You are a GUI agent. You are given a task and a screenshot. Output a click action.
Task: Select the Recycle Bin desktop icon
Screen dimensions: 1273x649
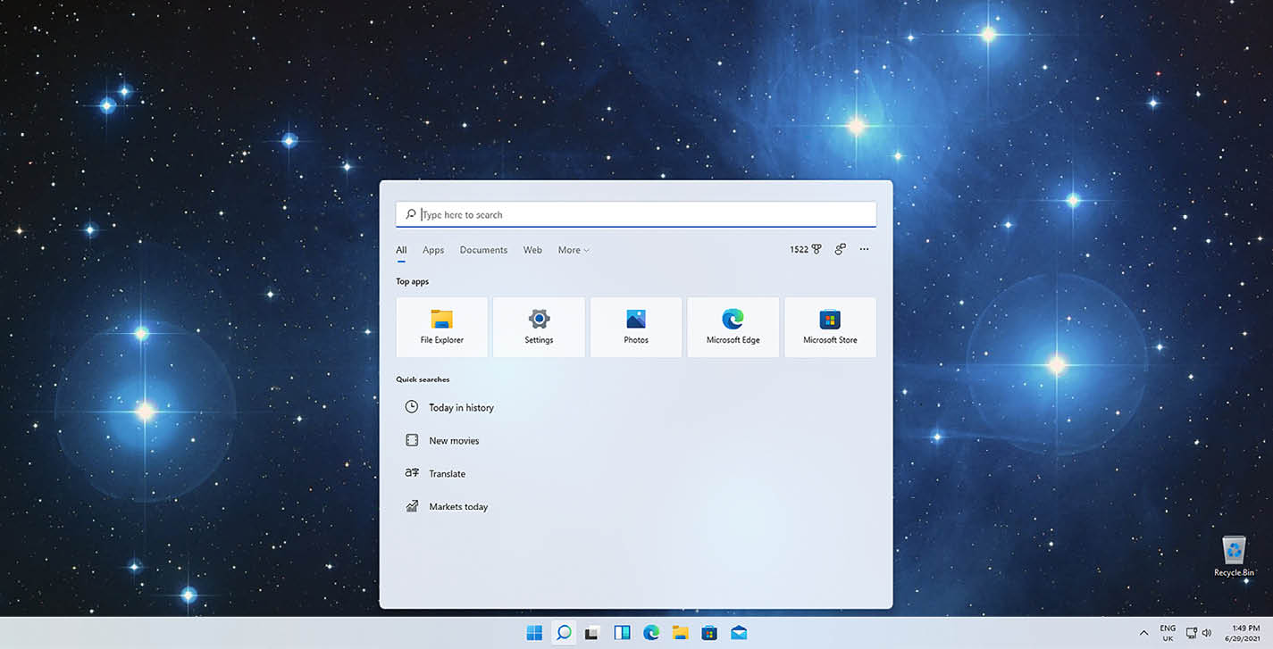tap(1234, 556)
